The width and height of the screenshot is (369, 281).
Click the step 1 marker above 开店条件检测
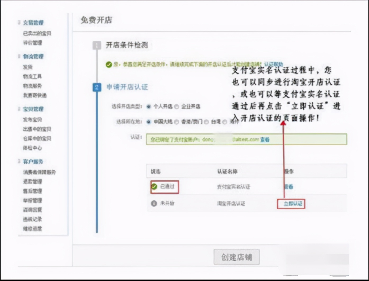pyautogui.click(x=97, y=45)
